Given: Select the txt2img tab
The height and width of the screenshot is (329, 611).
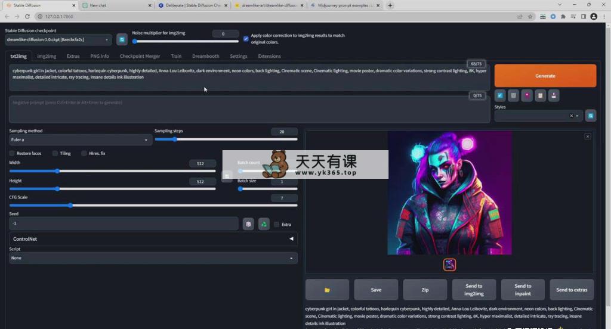Looking at the screenshot, I should coord(18,56).
